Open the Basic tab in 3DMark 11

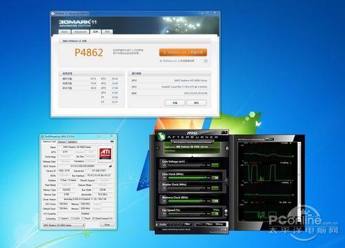point(65,32)
